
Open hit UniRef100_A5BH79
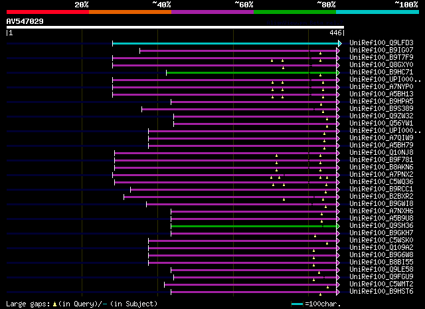click(x=381, y=146)
